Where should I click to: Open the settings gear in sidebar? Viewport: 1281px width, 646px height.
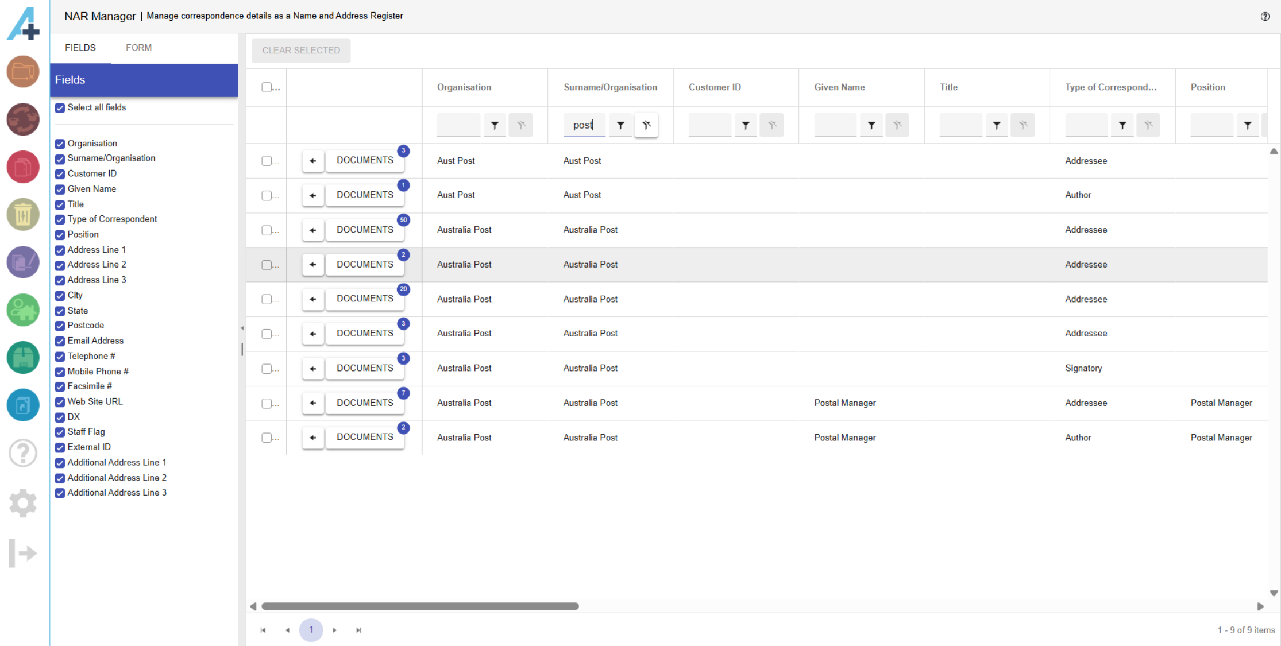tap(23, 503)
